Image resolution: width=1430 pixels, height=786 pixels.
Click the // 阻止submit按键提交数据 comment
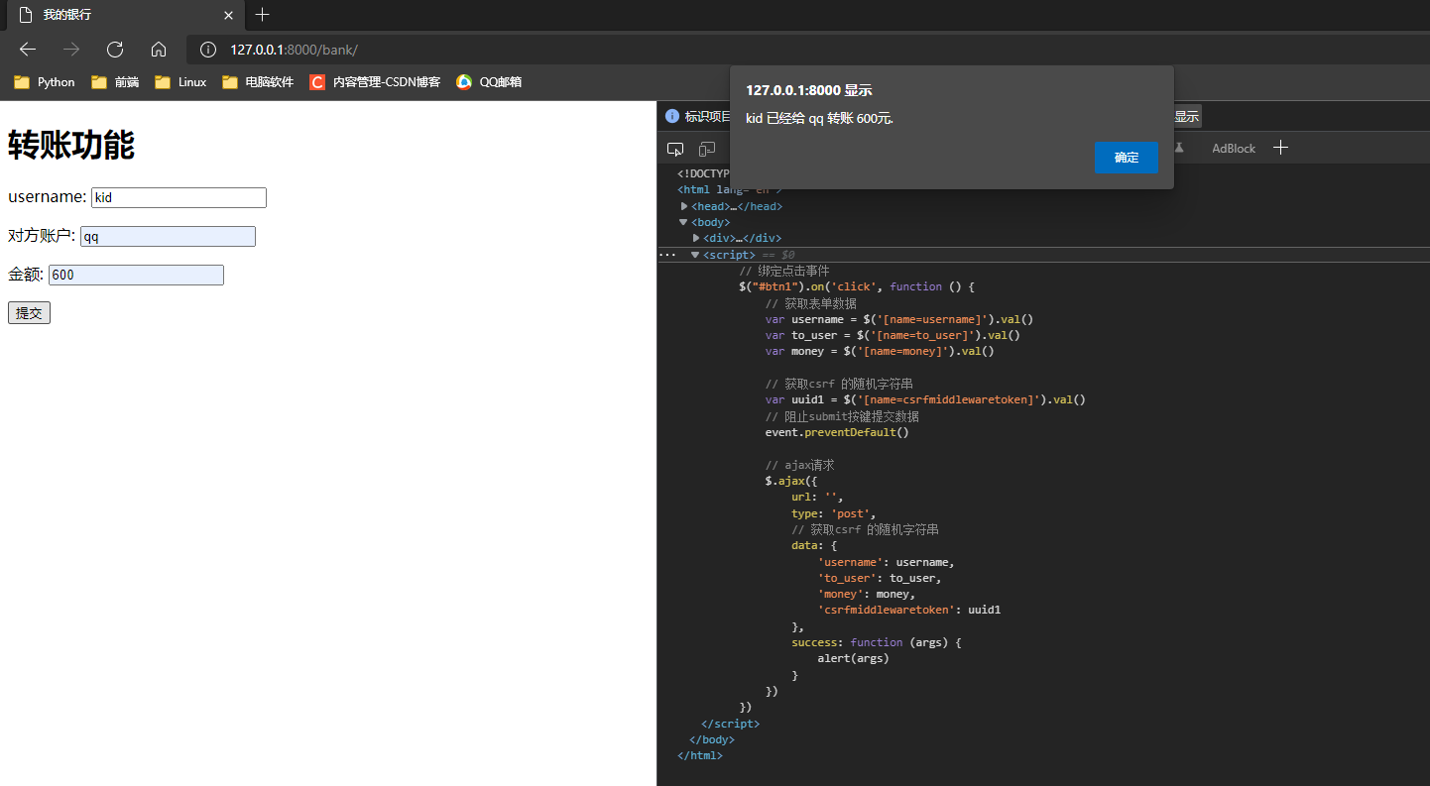(x=842, y=416)
